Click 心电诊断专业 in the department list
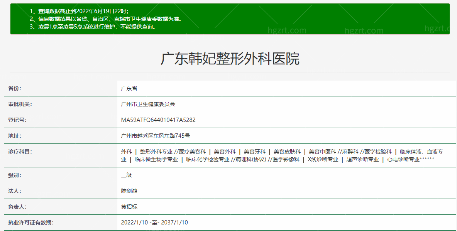This screenshot has width=457, height=231. [x=403, y=159]
